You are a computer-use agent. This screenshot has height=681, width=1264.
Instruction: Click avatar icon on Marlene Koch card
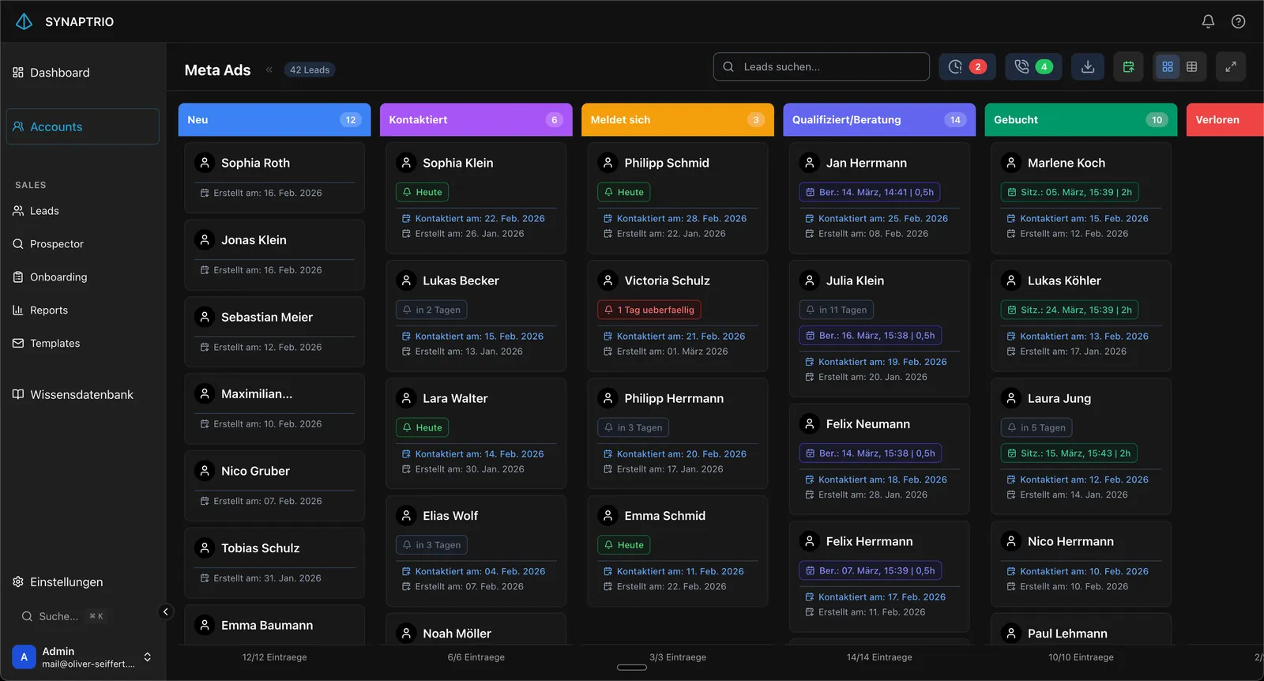(x=1011, y=163)
